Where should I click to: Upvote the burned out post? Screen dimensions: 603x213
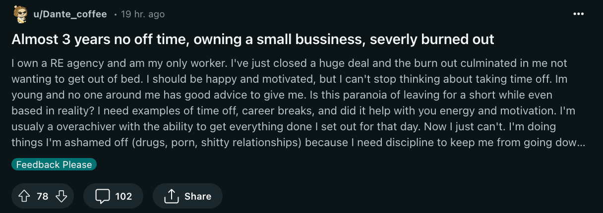point(24,196)
